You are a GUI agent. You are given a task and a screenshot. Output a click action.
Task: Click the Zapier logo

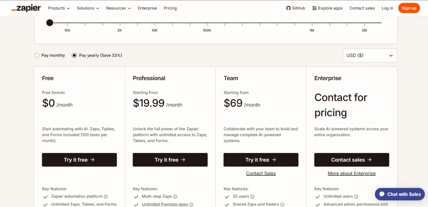point(26,8)
